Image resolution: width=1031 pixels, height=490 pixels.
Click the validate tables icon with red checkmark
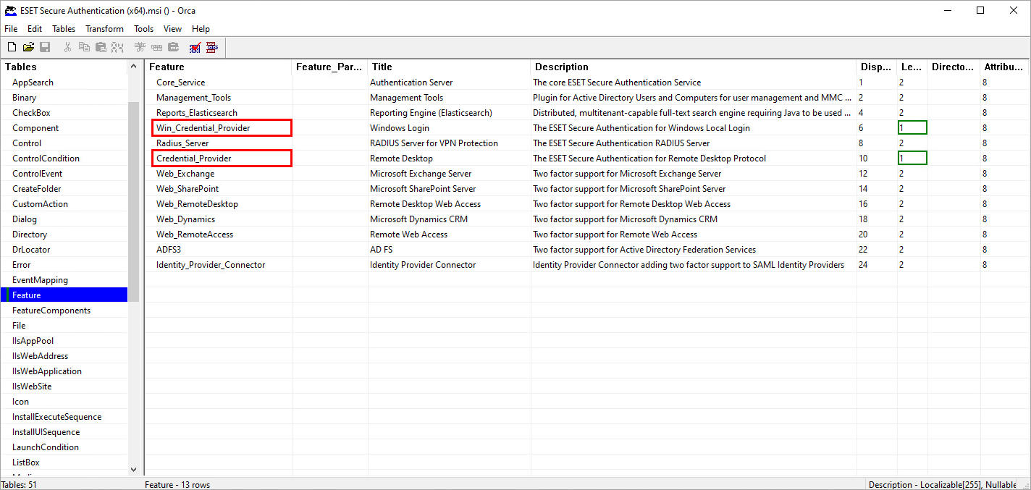194,46
